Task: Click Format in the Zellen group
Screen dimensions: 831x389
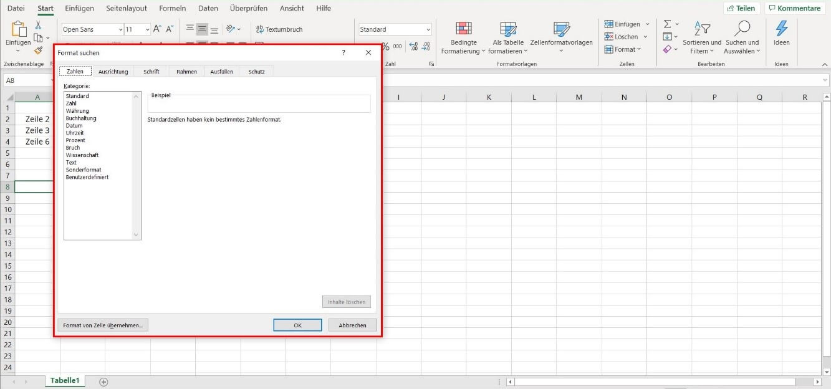Action: tap(623, 49)
